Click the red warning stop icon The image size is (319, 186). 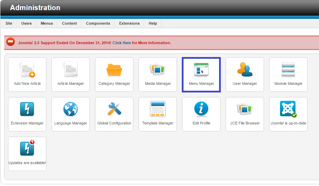[10, 42]
